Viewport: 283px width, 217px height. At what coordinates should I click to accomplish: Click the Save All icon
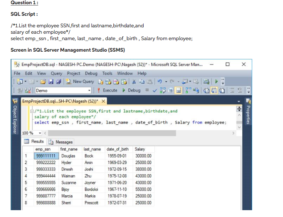click(59, 82)
